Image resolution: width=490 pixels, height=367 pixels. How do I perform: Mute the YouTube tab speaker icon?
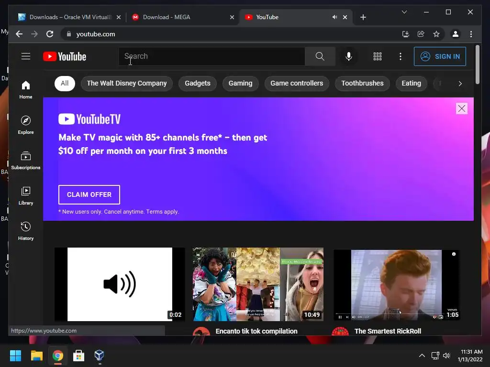(x=334, y=17)
